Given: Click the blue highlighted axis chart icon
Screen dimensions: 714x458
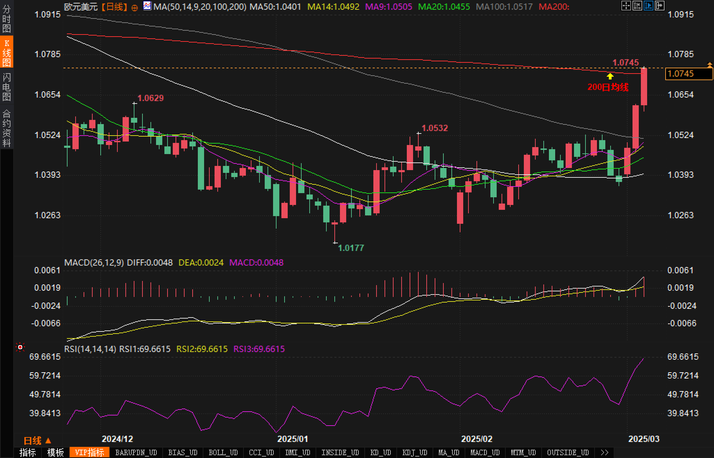Looking at the screenshot, I should (x=649, y=6).
